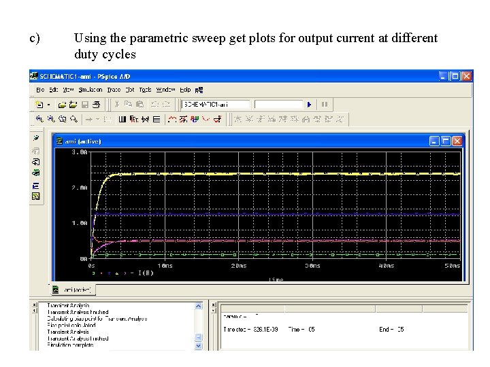Click the sidebar view simulation results icon
Image resolution: width=490 pixels, height=367 pixels.
[35, 162]
